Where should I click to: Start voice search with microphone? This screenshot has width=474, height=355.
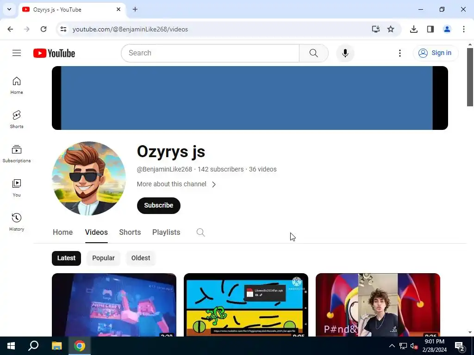click(x=345, y=53)
